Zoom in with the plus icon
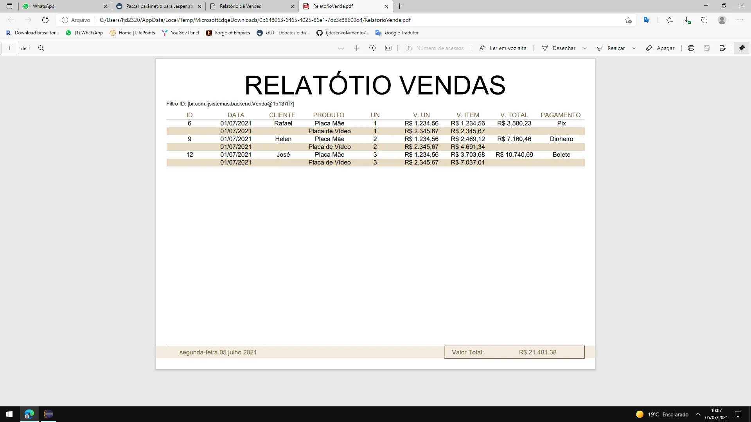The image size is (751, 422). coord(356,48)
